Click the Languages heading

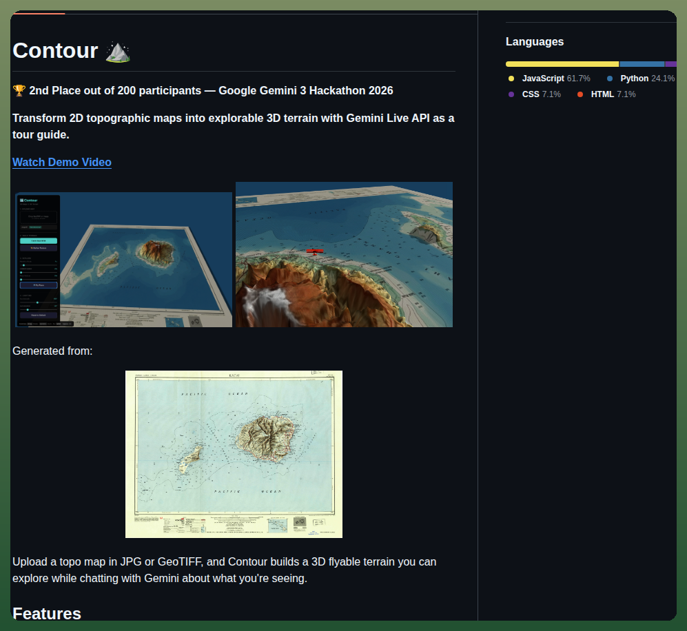[x=535, y=41]
